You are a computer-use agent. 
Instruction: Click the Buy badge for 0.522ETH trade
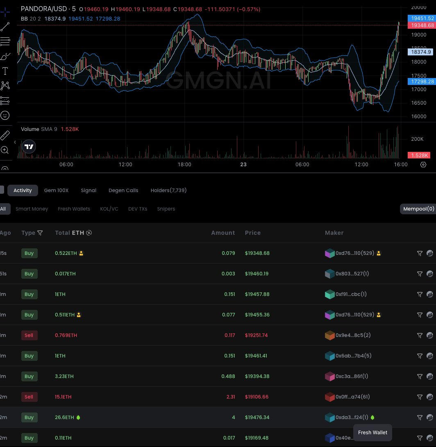[x=29, y=253]
